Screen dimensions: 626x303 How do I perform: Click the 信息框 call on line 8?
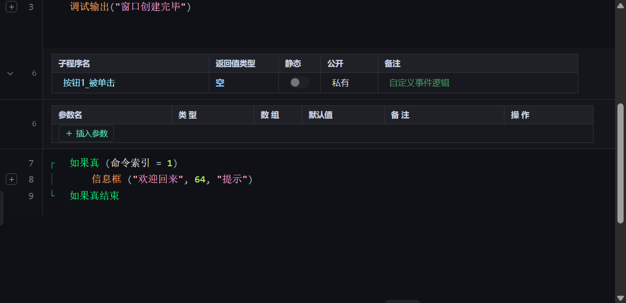(x=107, y=179)
